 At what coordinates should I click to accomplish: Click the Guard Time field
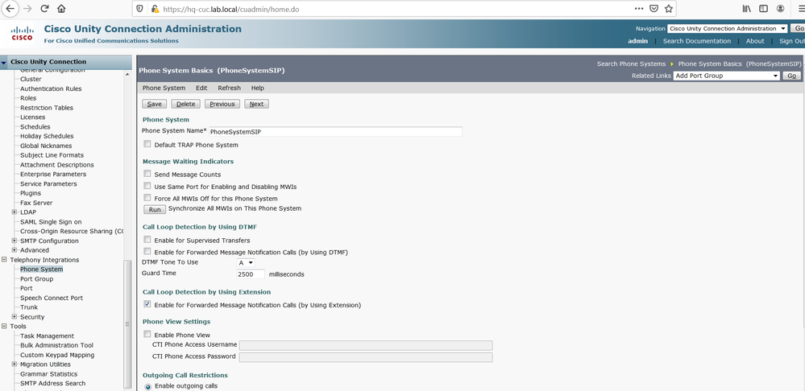[x=251, y=274]
